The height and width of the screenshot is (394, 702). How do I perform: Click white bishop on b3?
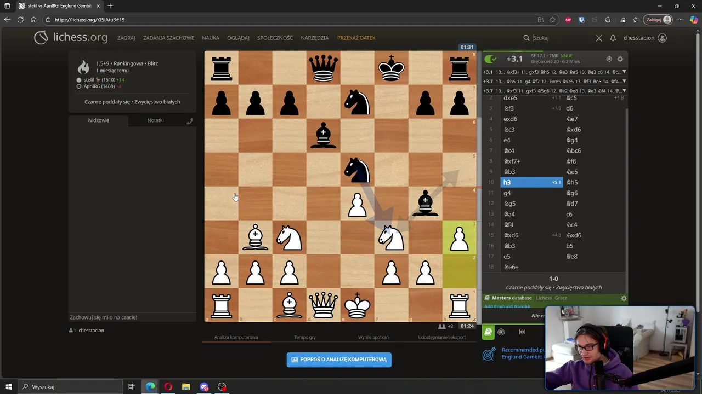point(256,237)
